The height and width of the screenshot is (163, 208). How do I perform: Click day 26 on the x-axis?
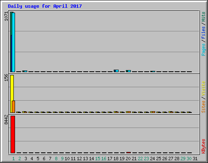pos(165,159)
